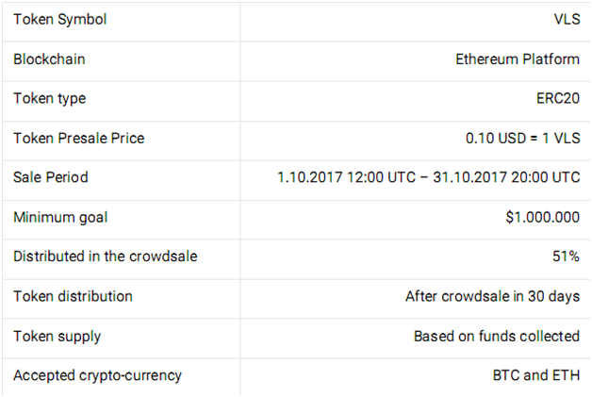Click the "Blockchain" row label
This screenshot has height=397, width=592.
[49, 58]
